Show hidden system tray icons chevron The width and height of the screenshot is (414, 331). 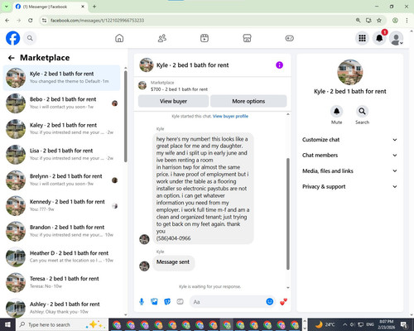tap(345, 324)
